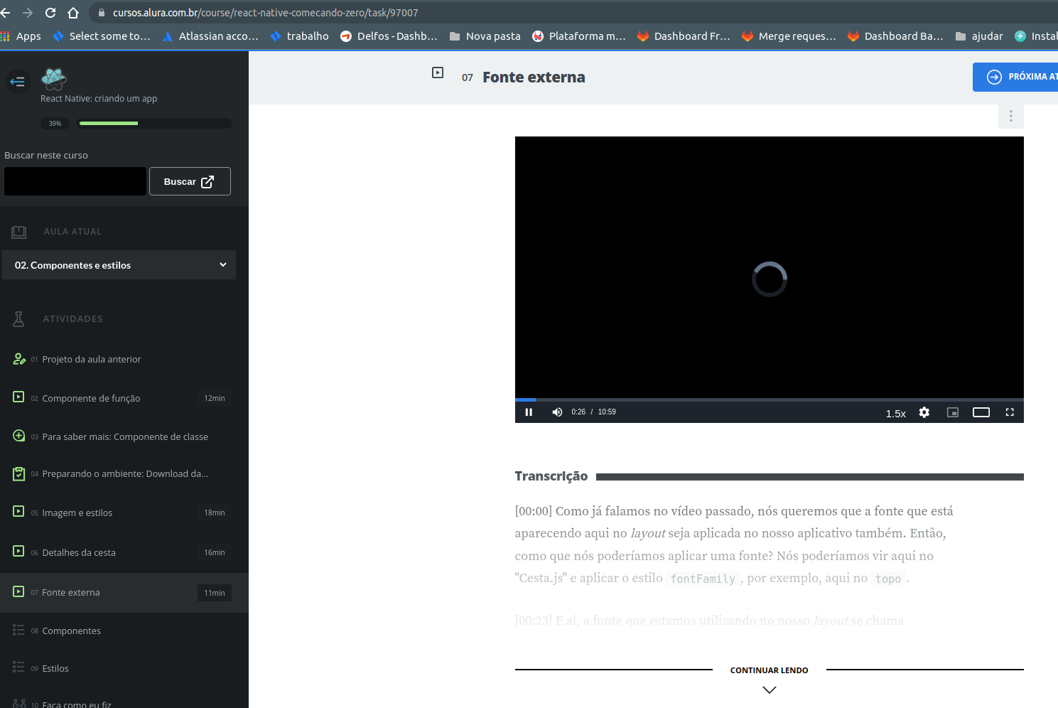Click the browser forward arrow
1058x708 pixels.
pyautogui.click(x=28, y=13)
